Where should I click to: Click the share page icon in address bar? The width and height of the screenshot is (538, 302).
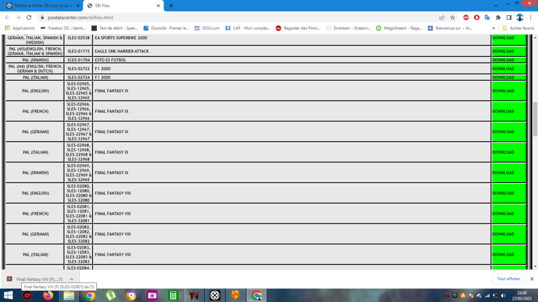coord(442,17)
